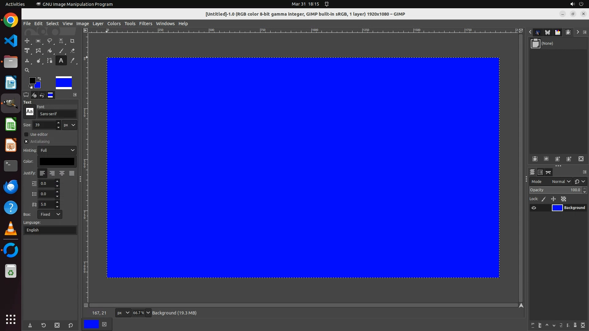This screenshot has width=589, height=331.
Task: Enable the Use editor checkbox
Action: click(26, 134)
